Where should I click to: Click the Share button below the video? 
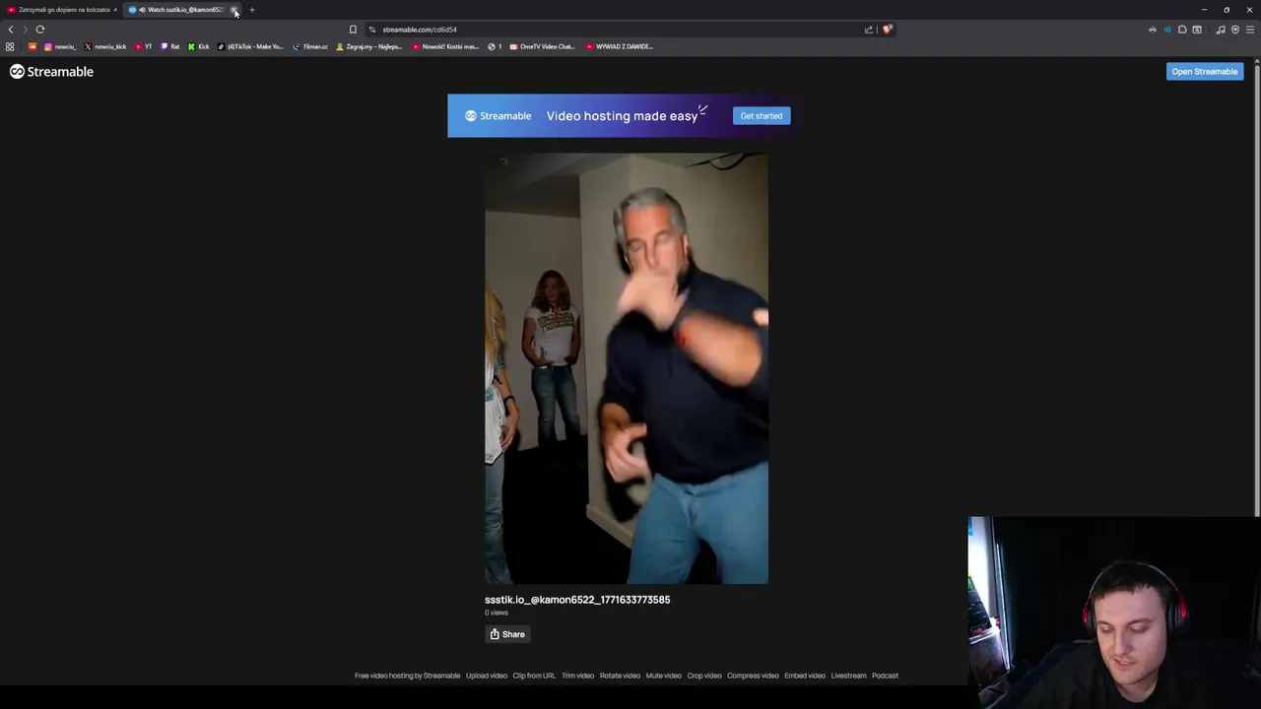tap(507, 634)
